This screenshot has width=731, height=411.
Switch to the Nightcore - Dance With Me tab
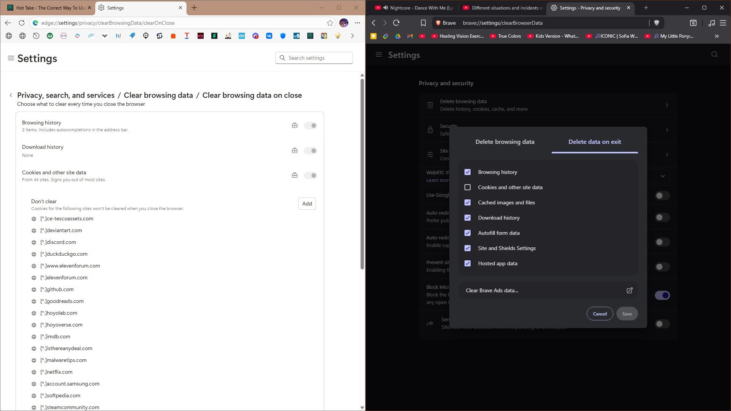click(x=413, y=8)
